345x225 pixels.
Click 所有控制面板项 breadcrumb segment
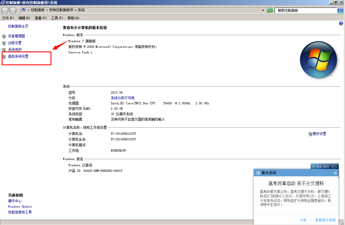[x=61, y=10]
